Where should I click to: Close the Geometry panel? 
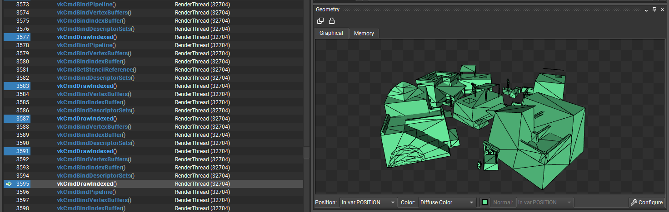(664, 10)
